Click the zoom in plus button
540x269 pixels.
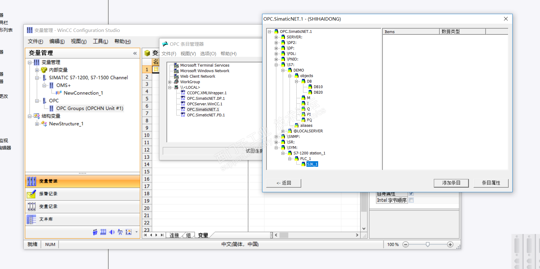pos(450,244)
